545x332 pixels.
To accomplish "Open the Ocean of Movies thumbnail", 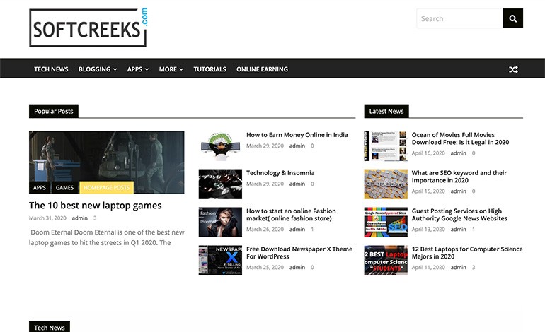I will 386,146.
